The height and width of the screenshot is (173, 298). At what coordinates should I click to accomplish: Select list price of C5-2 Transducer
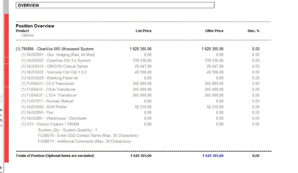142,84
